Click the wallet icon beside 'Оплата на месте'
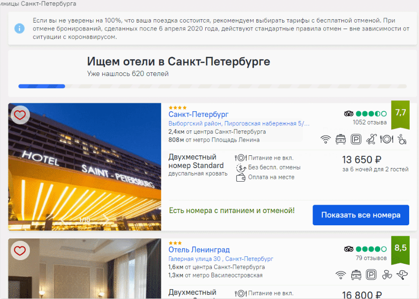 pos(241,177)
